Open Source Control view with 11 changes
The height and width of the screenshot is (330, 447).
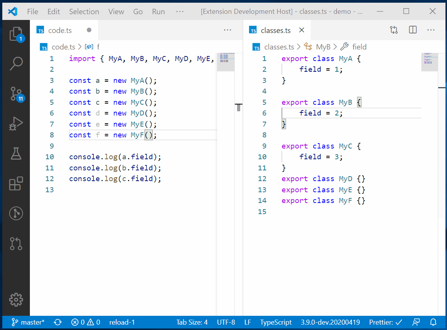[16, 94]
